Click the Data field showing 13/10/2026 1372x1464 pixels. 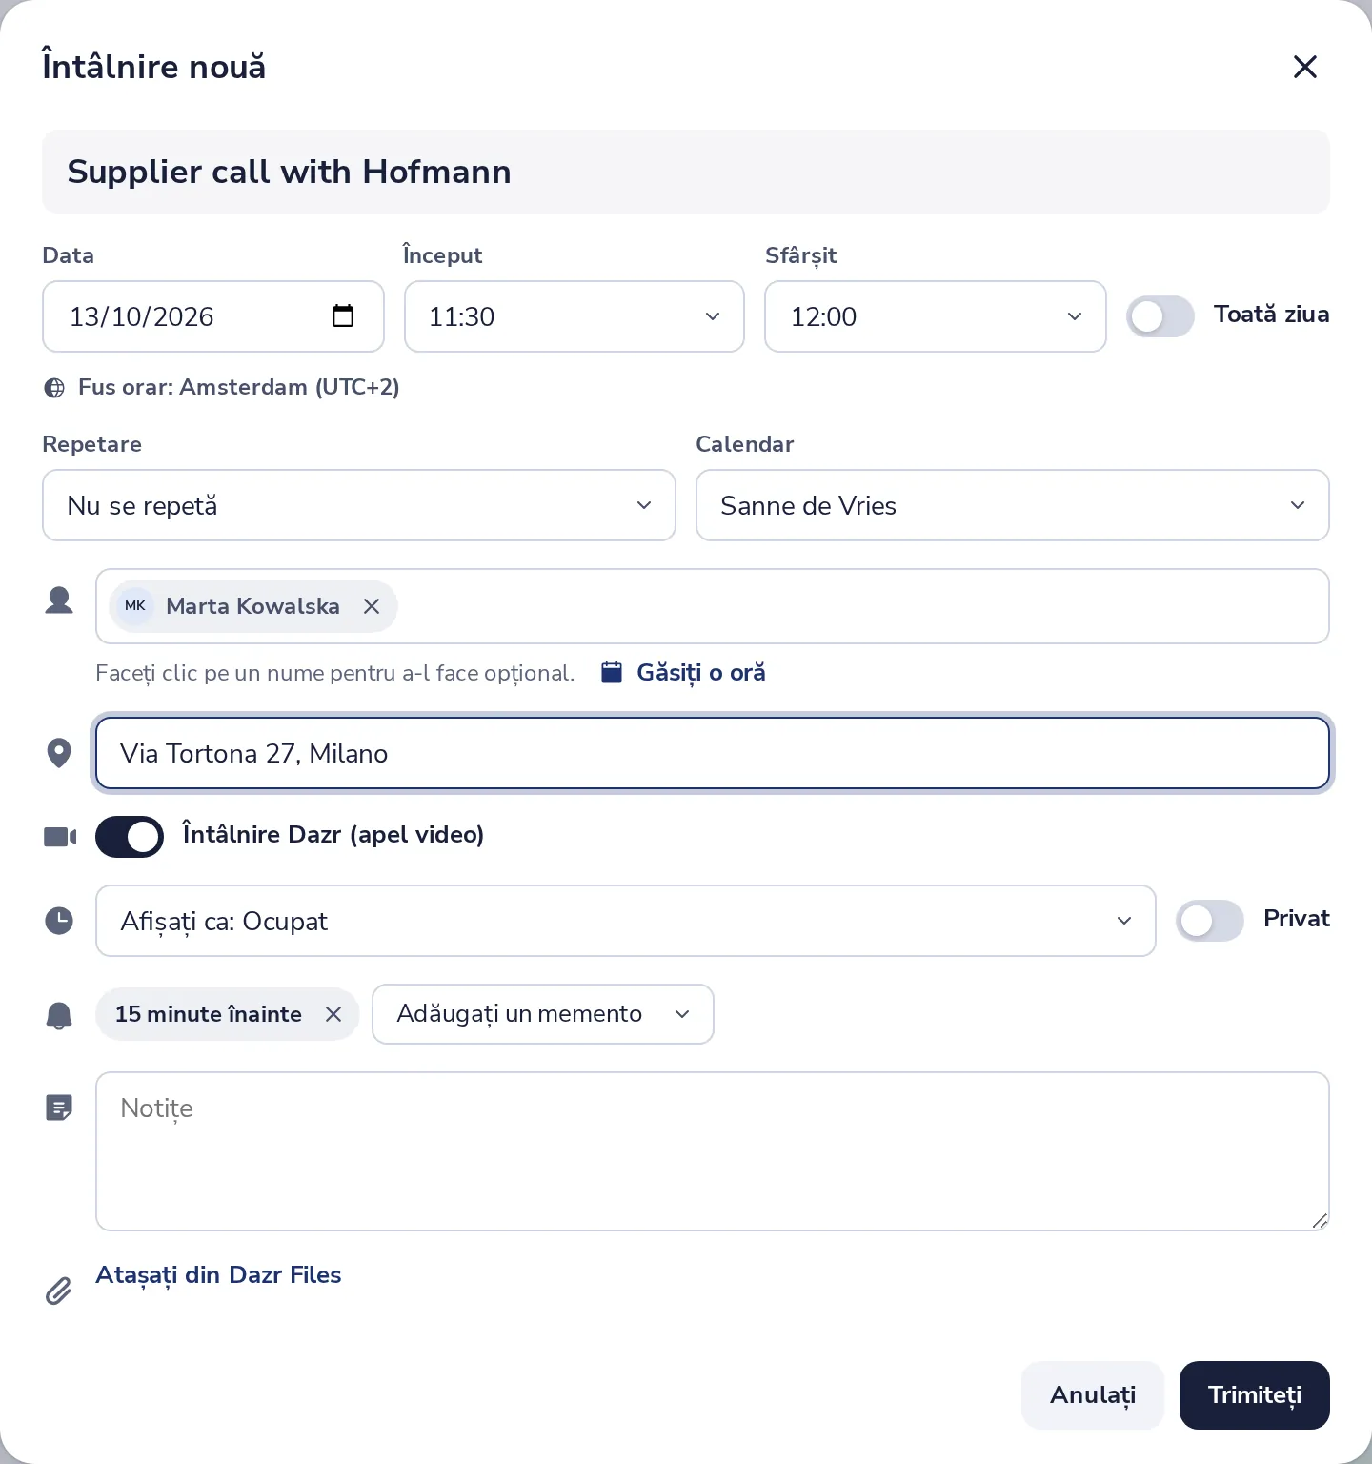coord(213,316)
